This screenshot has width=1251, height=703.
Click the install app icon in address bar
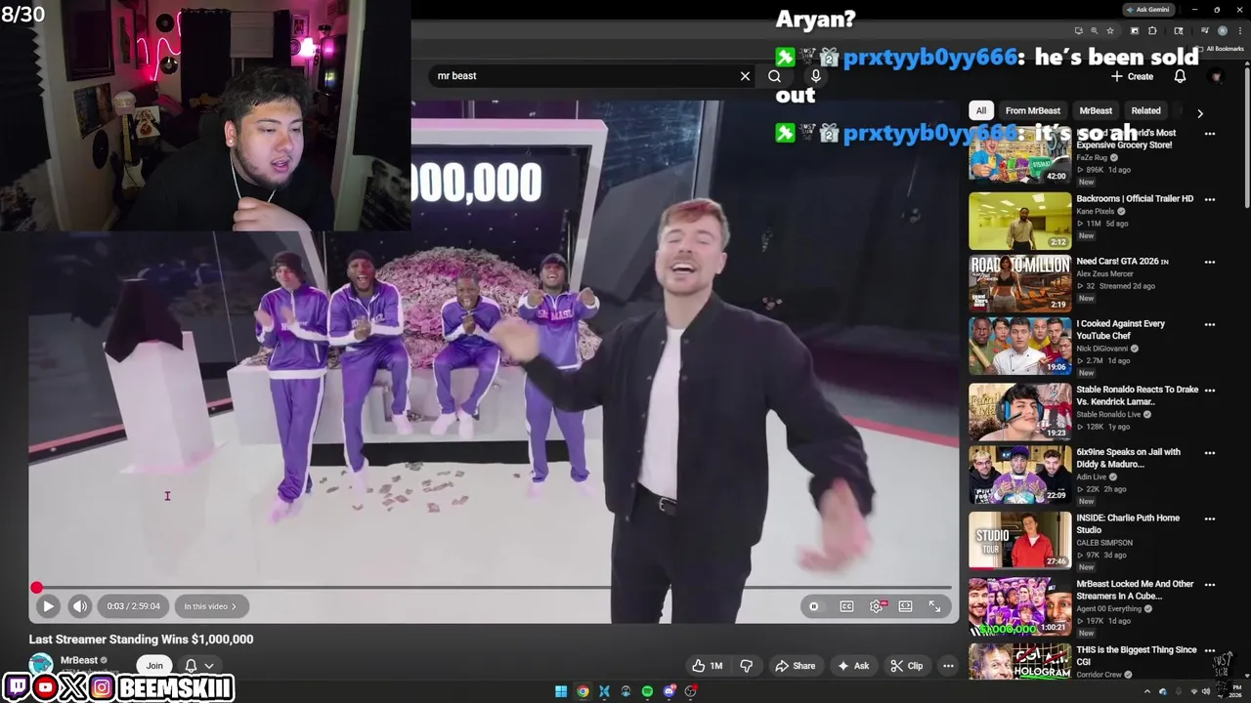(x=1079, y=30)
